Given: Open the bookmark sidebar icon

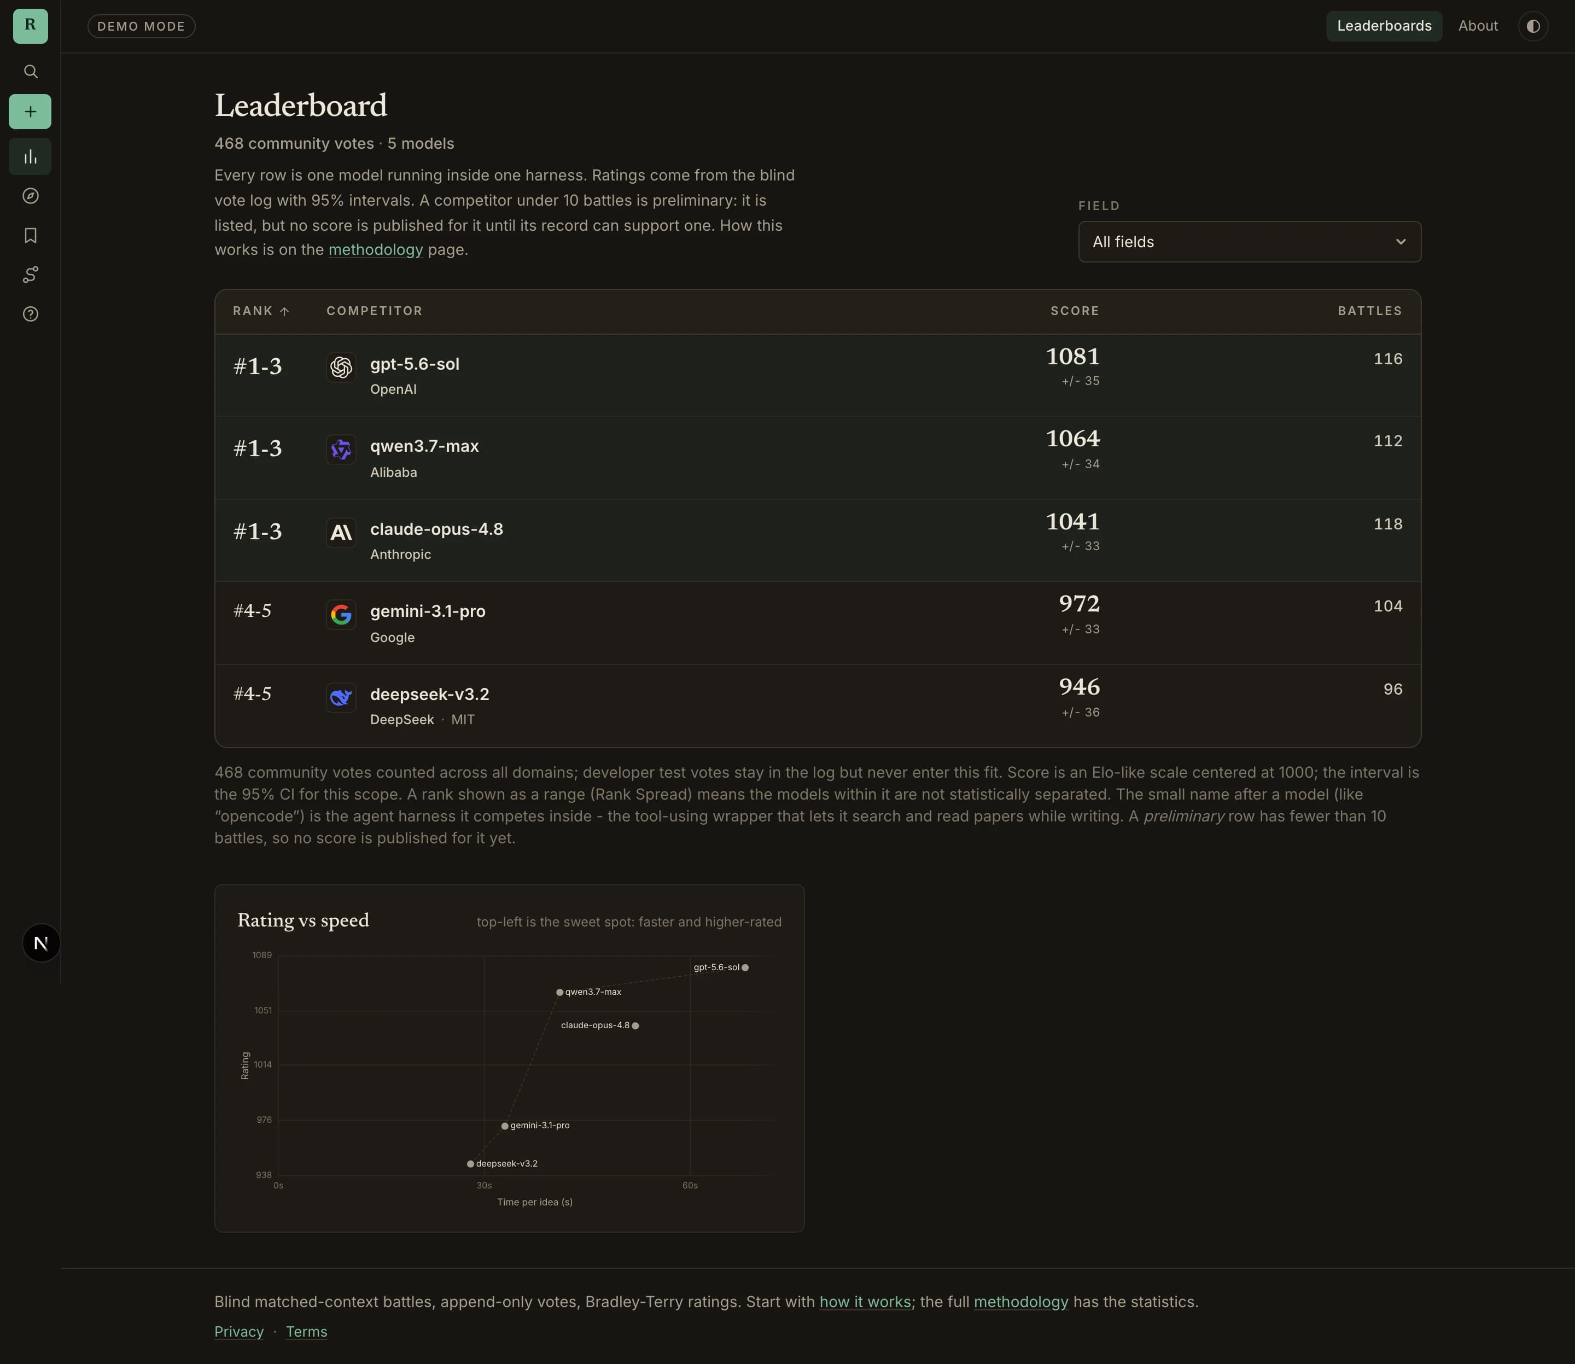Looking at the screenshot, I should pos(31,236).
